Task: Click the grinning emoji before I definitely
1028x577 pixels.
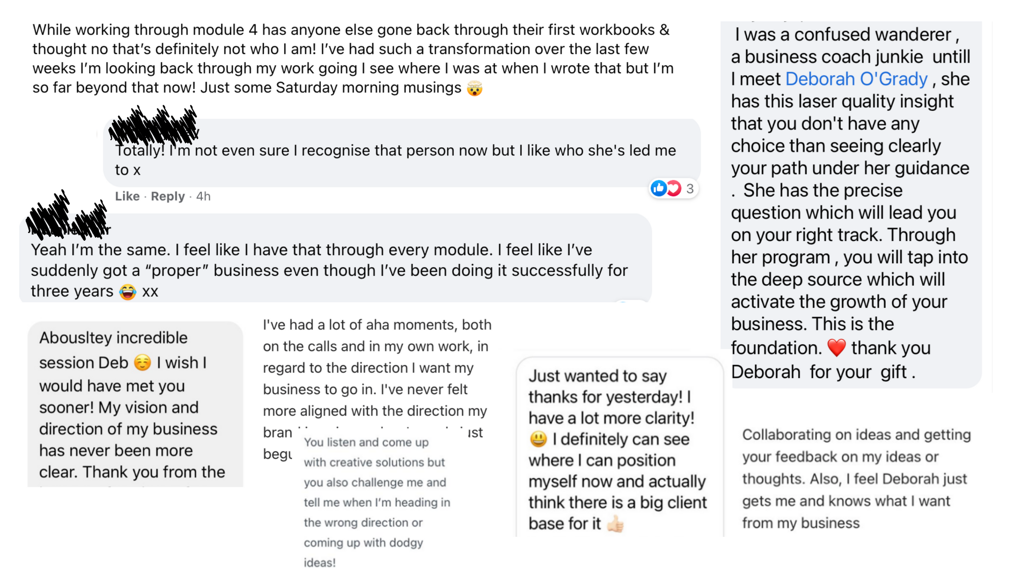Action: 538,439
